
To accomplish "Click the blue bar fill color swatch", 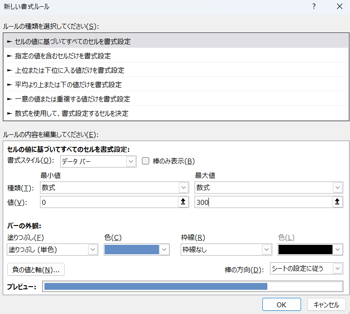I will click(132, 250).
